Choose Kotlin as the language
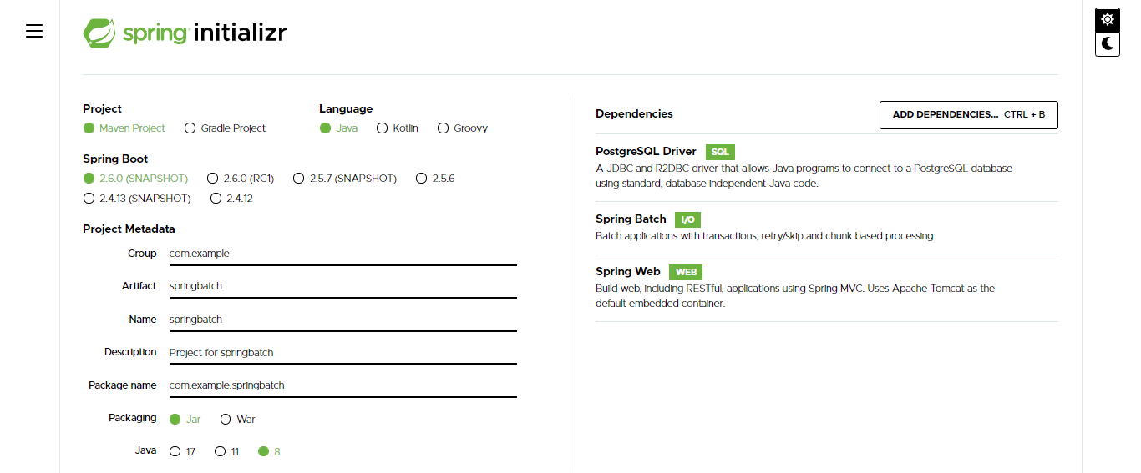 pyautogui.click(x=383, y=128)
